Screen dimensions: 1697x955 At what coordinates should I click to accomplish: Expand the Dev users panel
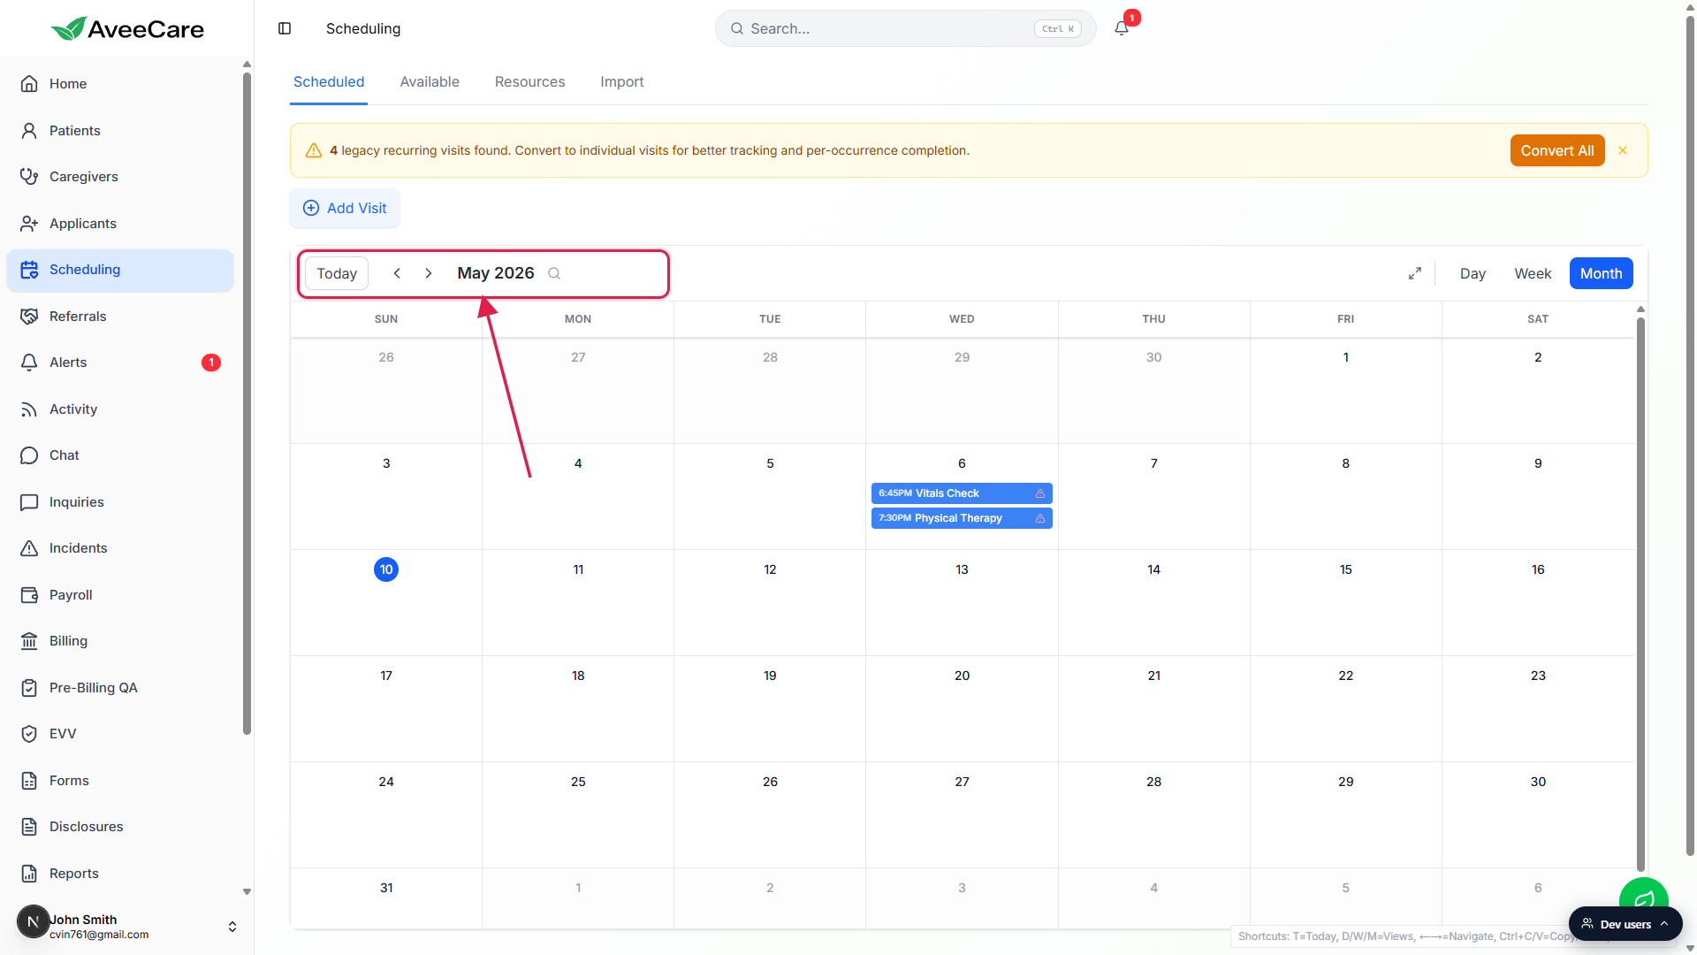[1625, 924]
